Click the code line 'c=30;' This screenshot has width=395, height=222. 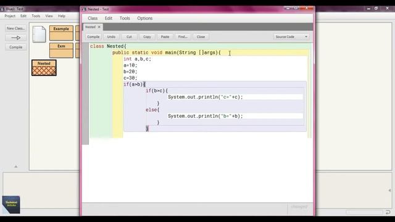click(x=130, y=78)
